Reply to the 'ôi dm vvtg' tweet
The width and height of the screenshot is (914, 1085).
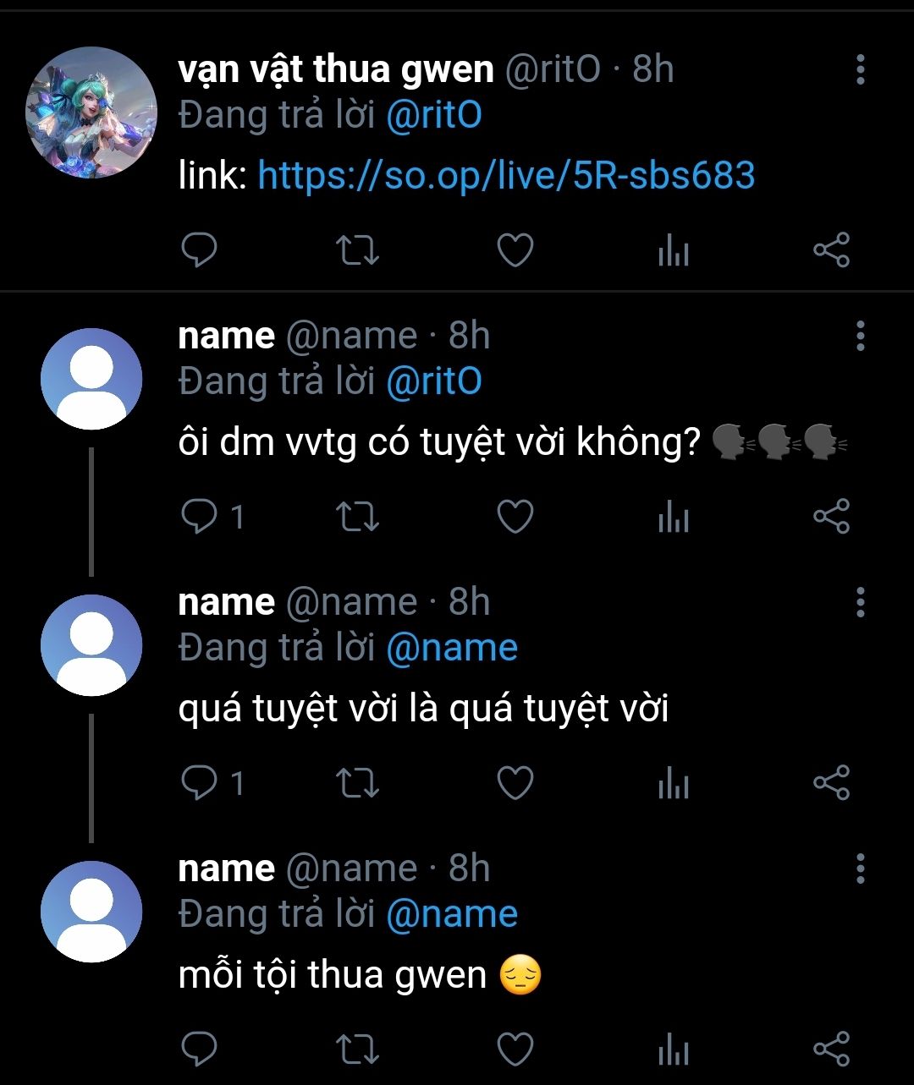200,516
